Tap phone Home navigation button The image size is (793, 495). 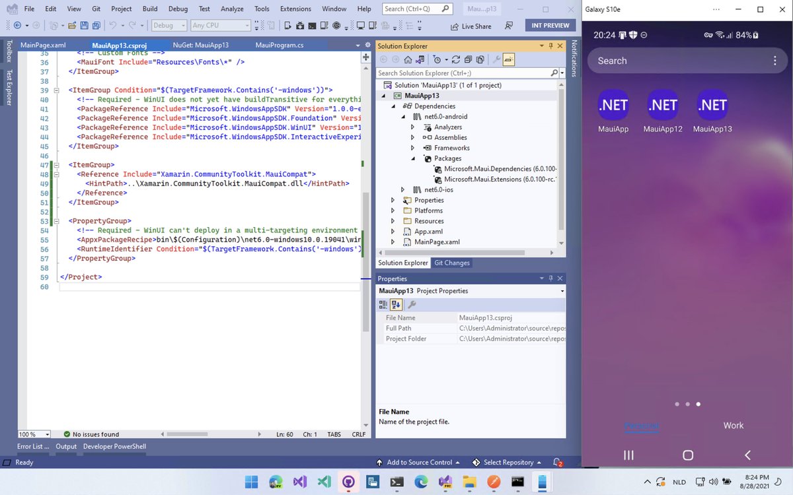click(x=687, y=455)
